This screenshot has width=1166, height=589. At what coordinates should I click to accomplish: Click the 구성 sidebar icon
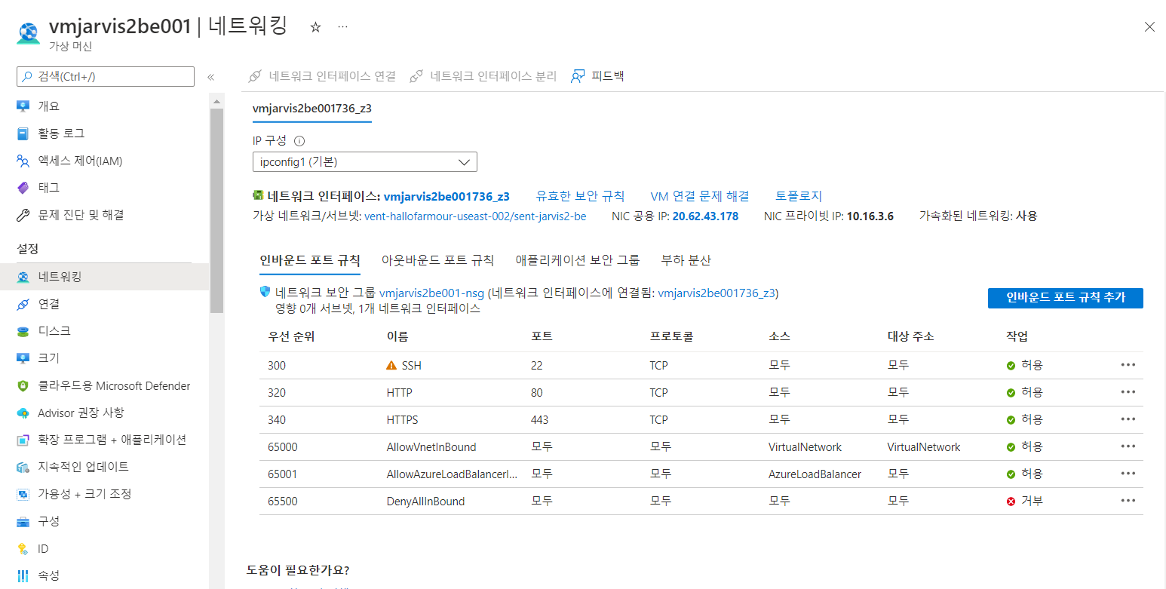click(23, 522)
